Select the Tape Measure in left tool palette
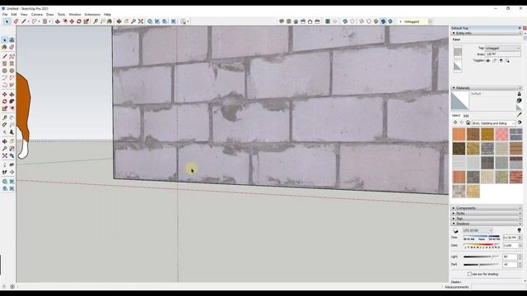The image size is (527, 296). [x=4, y=118]
